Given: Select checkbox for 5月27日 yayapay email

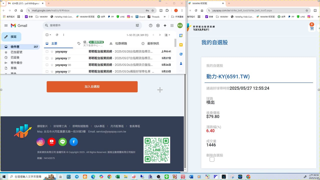Looking at the screenshot, I should [47, 58].
